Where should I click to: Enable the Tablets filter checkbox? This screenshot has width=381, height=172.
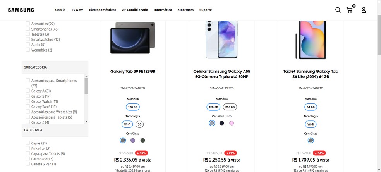tap(28, 34)
